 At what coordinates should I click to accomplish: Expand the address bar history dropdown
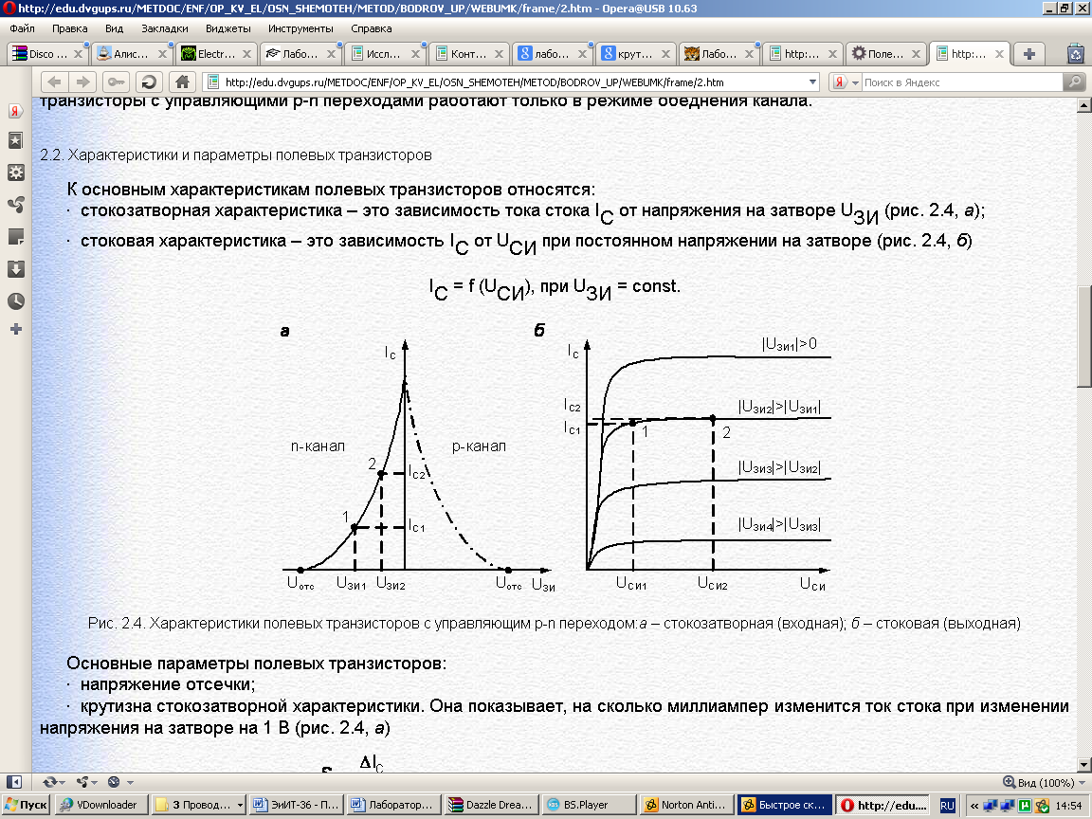[812, 82]
